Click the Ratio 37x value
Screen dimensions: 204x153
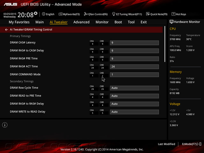171,61
